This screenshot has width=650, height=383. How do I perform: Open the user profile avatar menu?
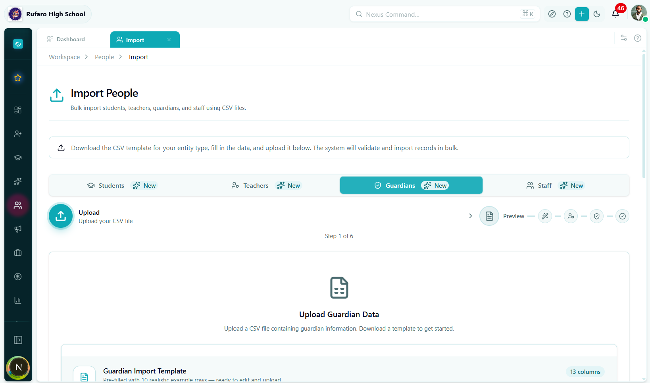click(x=638, y=13)
